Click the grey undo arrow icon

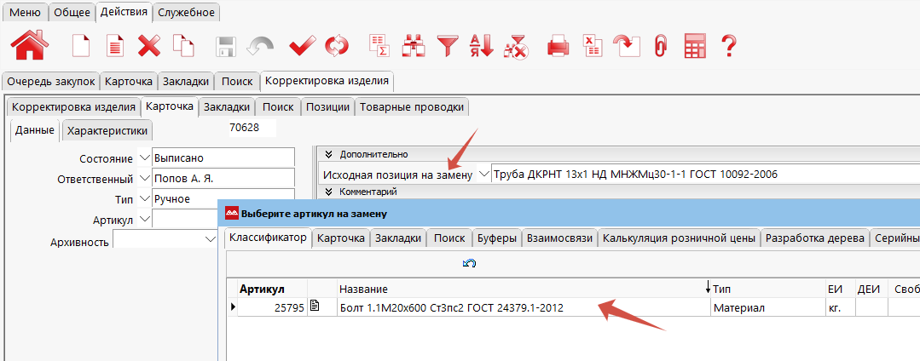tap(260, 46)
